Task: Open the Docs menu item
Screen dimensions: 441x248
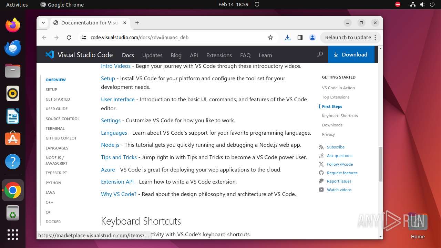Action: (x=128, y=55)
